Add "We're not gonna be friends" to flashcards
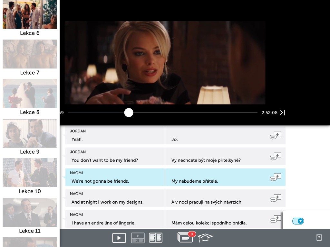Image resolution: width=330 pixels, height=247 pixels. tap(275, 178)
